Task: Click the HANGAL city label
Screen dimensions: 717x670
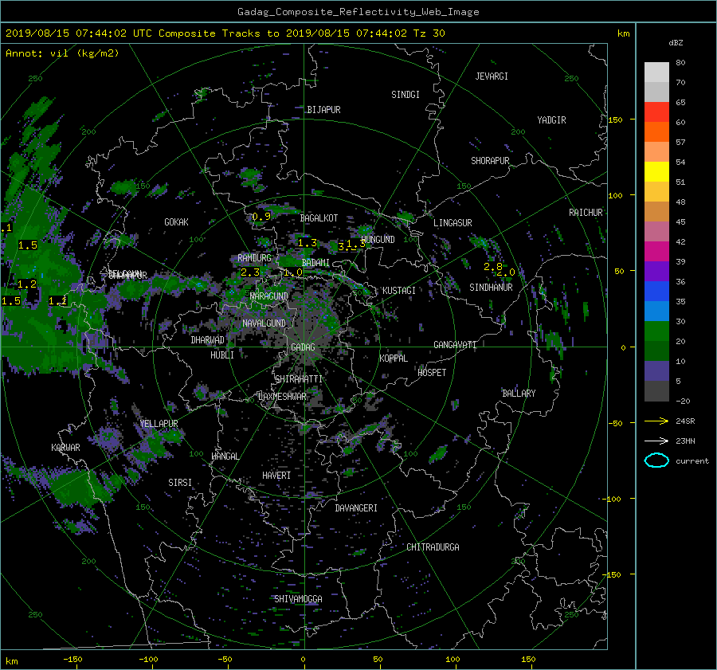Action: 225,456
